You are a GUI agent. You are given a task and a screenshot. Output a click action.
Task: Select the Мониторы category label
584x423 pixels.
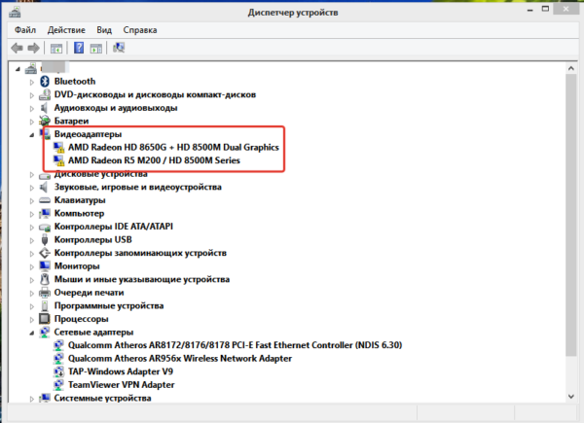click(77, 266)
